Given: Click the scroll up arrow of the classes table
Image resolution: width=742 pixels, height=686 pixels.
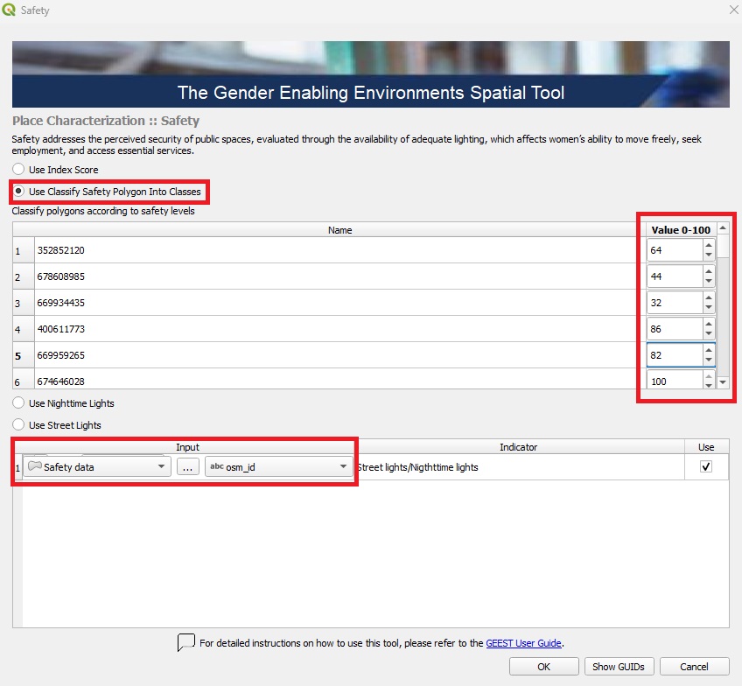Looking at the screenshot, I should tap(723, 228).
